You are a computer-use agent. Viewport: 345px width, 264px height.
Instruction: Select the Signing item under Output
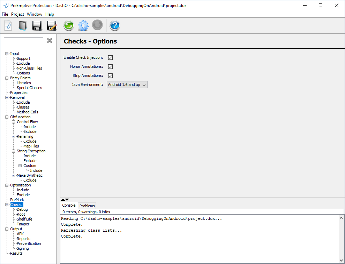tap(23, 248)
